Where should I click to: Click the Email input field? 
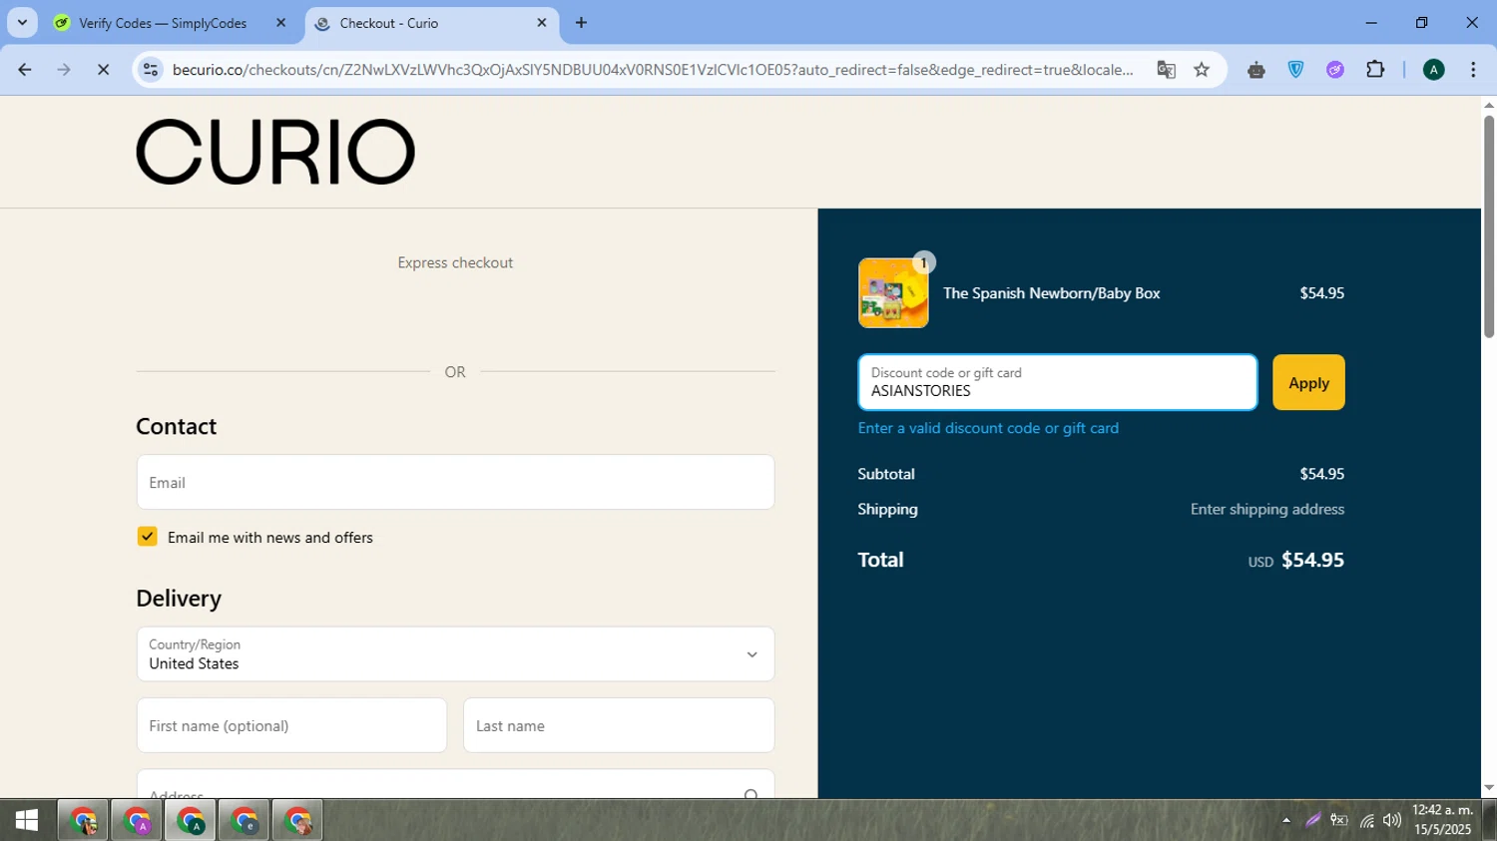455,483
